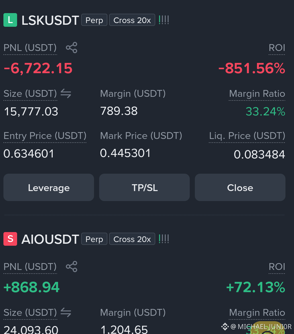Image resolution: width=294 pixels, height=334 pixels.
Task: Tap LSKUSDT ROI label for explanation
Action: 277,48
